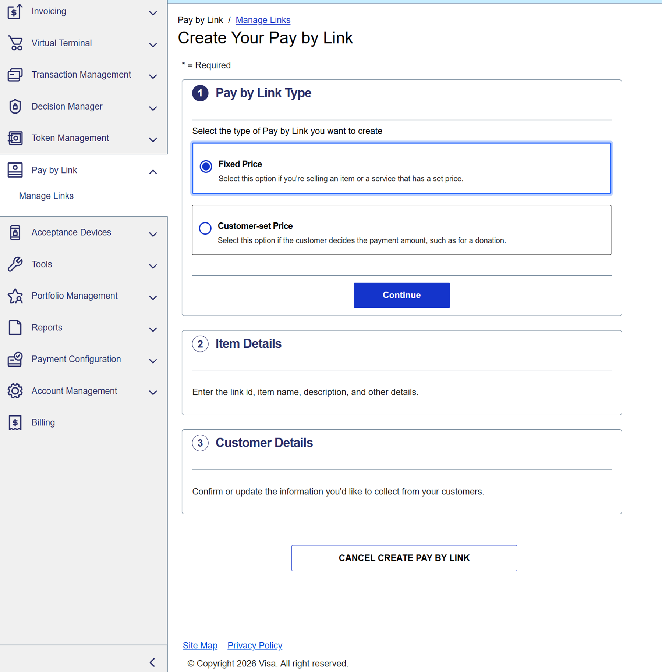Click the Billing receipt icon
662x672 pixels.
[x=15, y=423]
